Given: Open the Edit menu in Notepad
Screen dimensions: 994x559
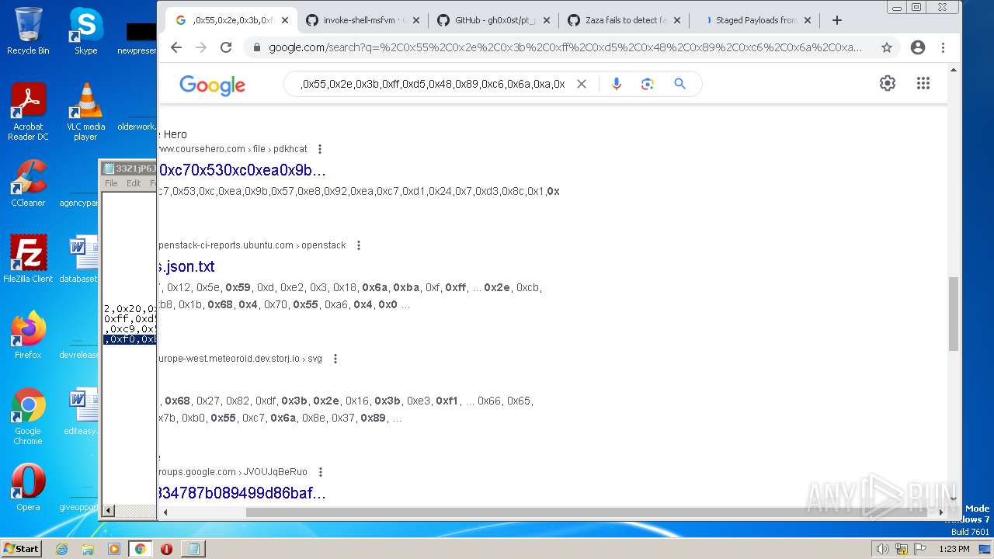Looking at the screenshot, I should pos(134,183).
